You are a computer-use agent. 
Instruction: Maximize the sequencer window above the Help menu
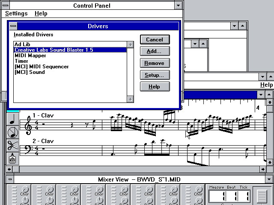(x=271, y=77)
